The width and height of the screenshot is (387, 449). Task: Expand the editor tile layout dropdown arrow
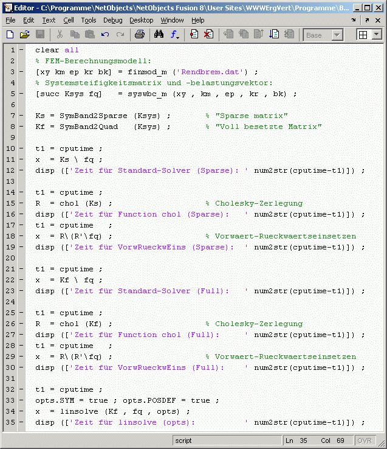point(376,35)
